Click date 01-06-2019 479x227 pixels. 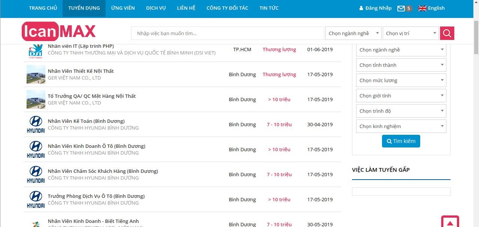pos(320,49)
